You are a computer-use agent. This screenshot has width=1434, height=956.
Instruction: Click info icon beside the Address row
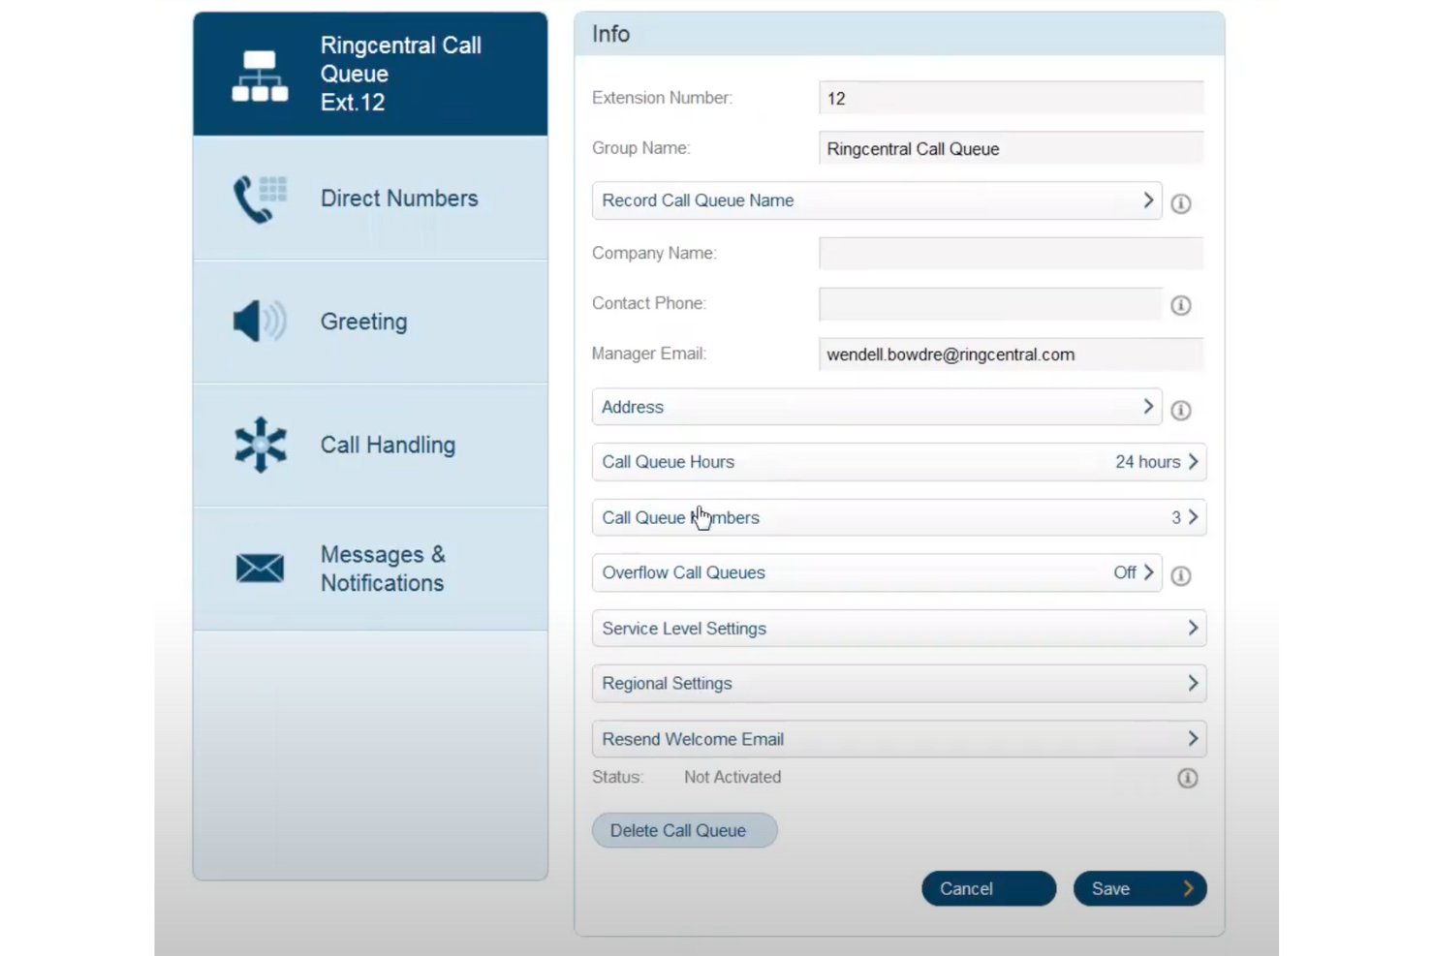coord(1180,410)
